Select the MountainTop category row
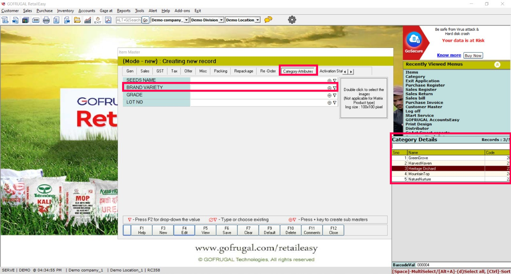 (451, 174)
